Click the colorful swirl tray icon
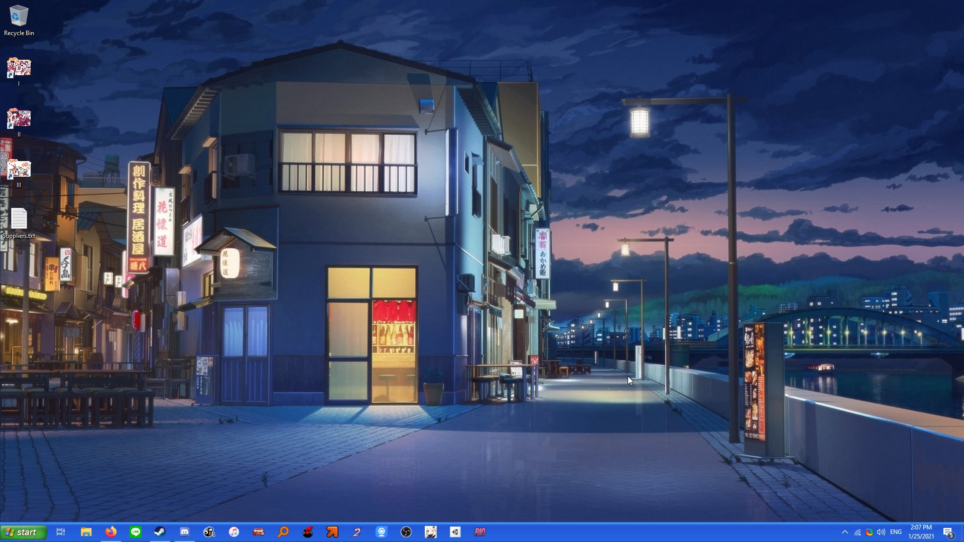Viewport: 964px width, 542px height. click(x=869, y=532)
